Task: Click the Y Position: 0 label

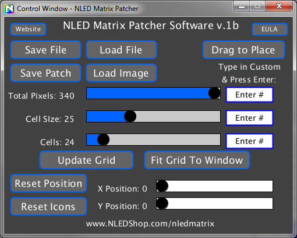Action: [122, 206]
